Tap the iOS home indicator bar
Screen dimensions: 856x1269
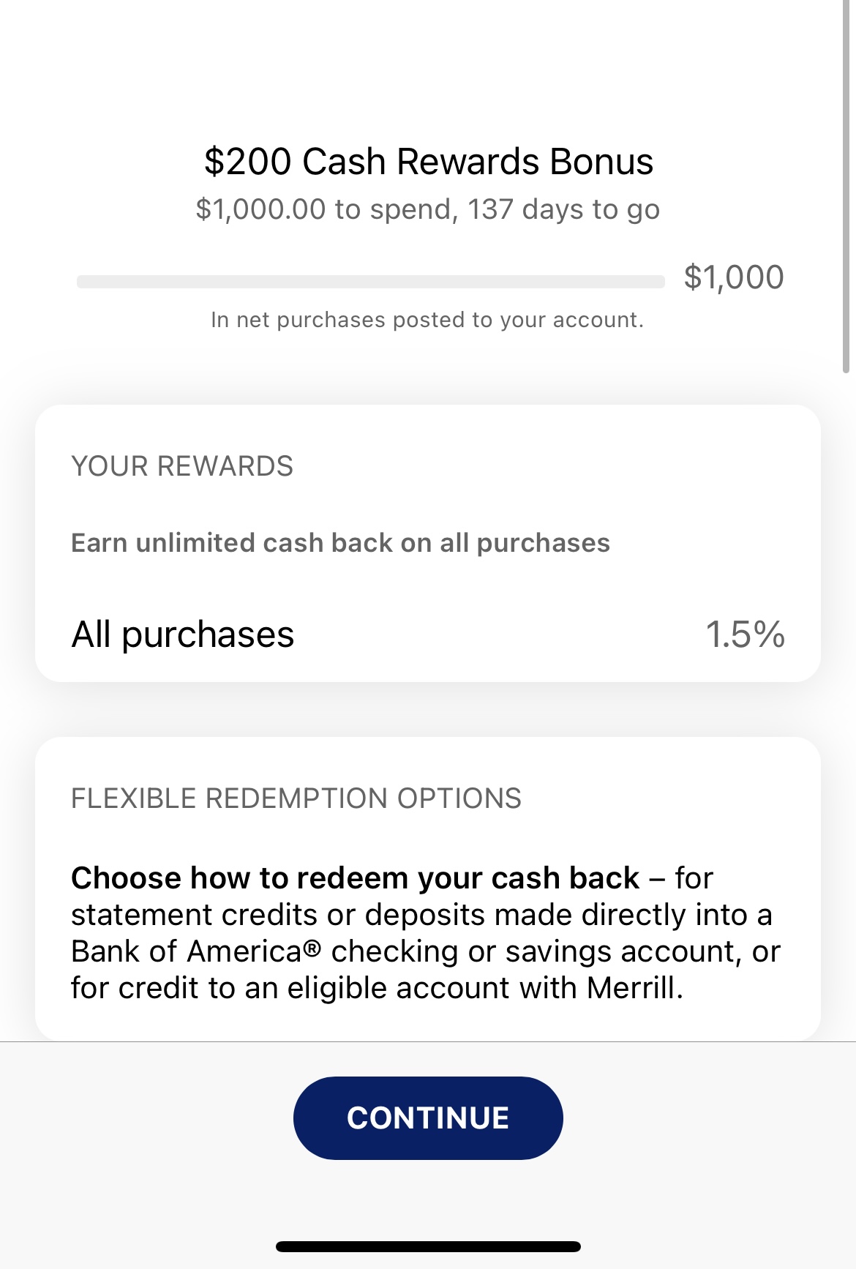(428, 1246)
